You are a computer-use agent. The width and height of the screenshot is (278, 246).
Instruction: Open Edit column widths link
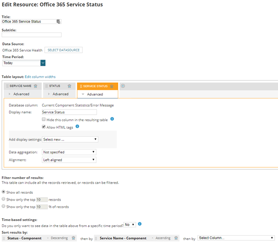[x=40, y=77]
